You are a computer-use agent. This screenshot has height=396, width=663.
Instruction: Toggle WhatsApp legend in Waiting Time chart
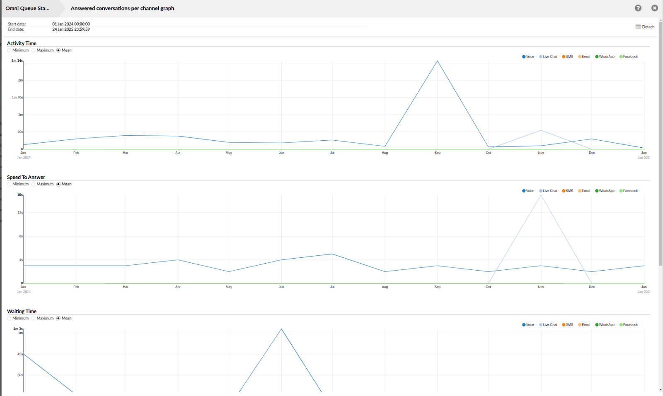605,325
